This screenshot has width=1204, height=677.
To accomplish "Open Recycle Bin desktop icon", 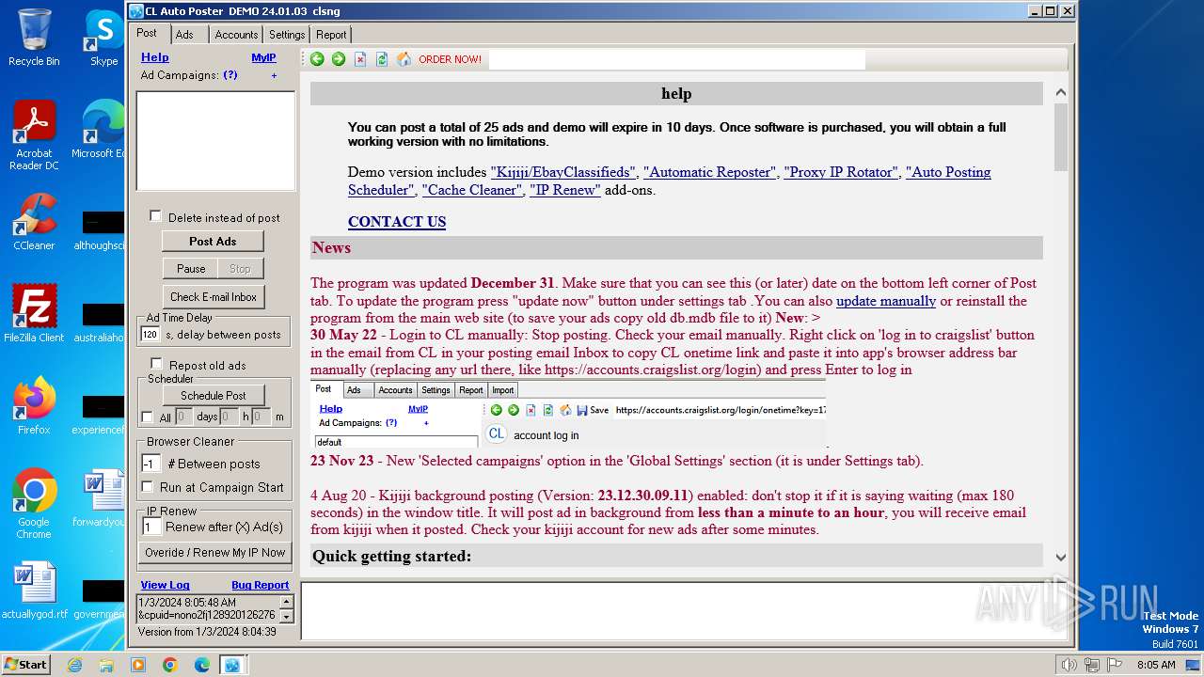I will pyautogui.click(x=34, y=38).
